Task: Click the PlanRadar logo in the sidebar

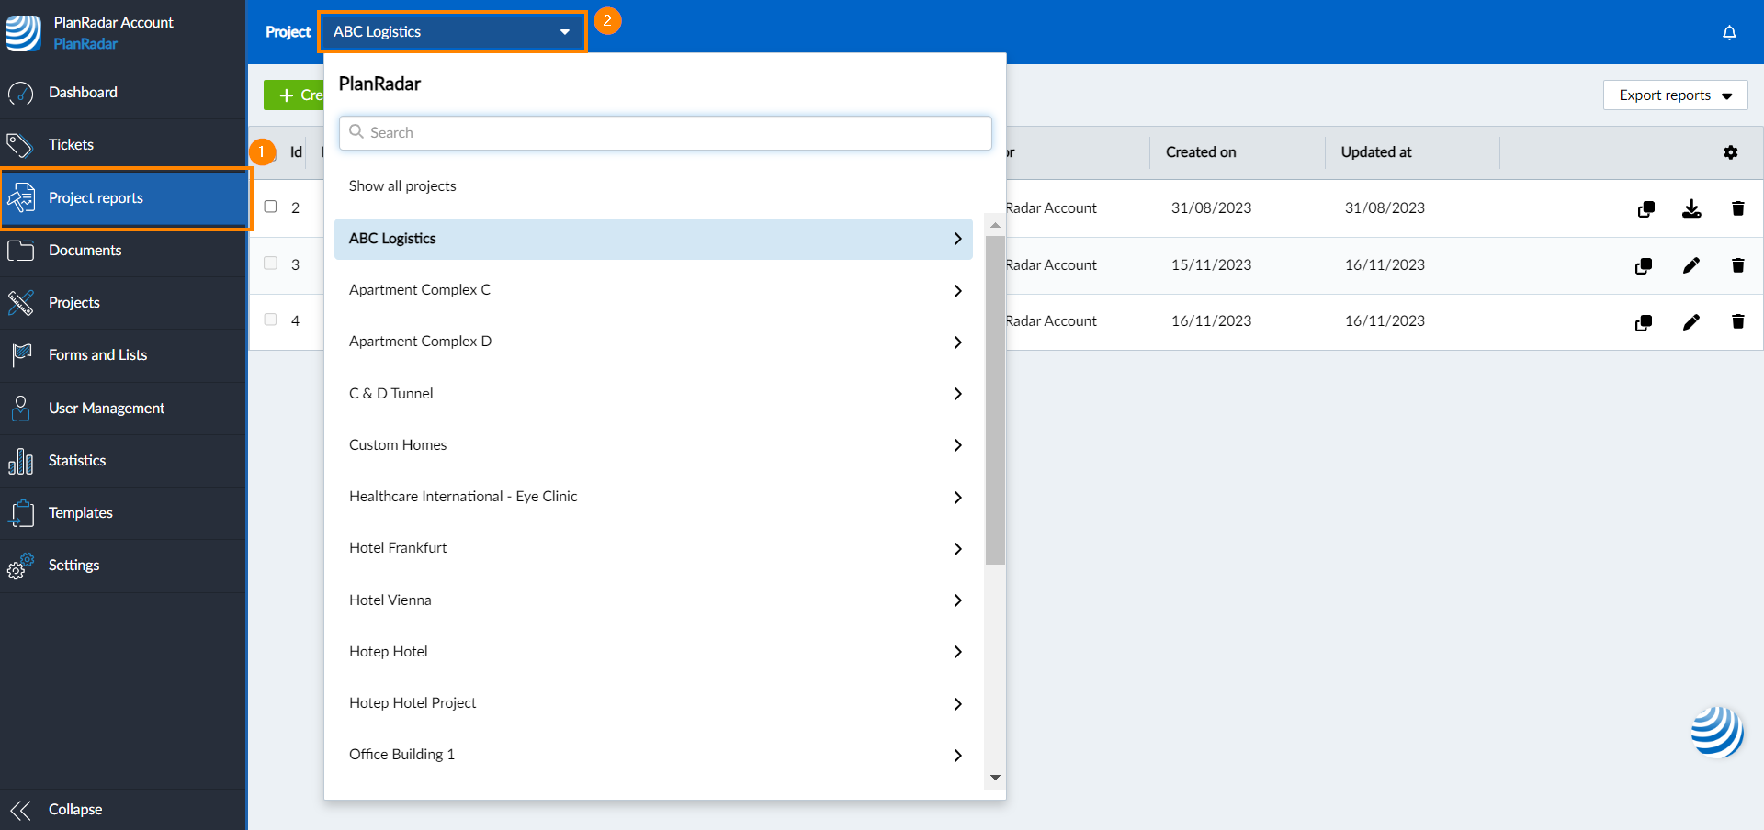Action: (23, 32)
